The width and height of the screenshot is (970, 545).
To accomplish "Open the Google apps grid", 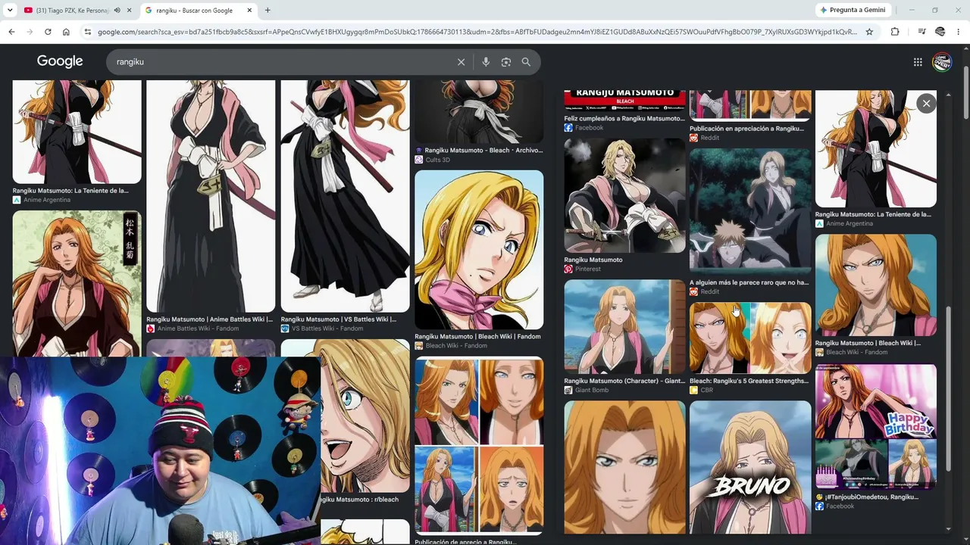I will (x=918, y=62).
